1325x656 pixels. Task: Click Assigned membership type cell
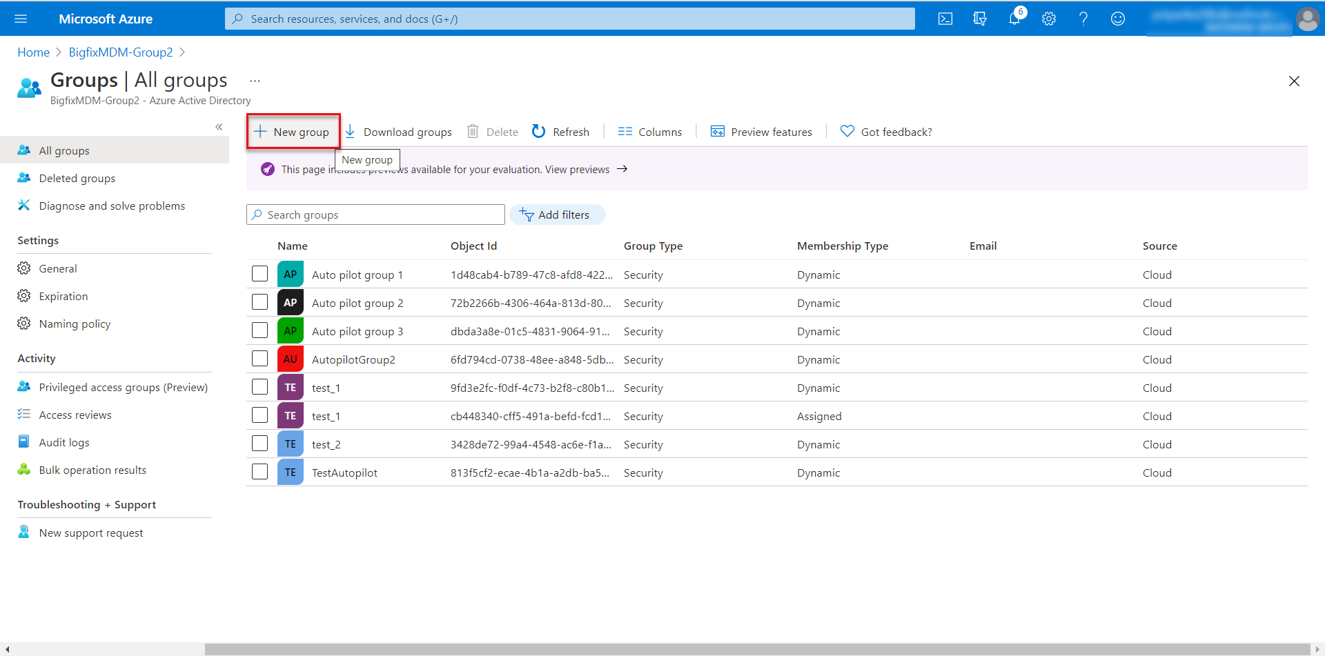(x=819, y=416)
